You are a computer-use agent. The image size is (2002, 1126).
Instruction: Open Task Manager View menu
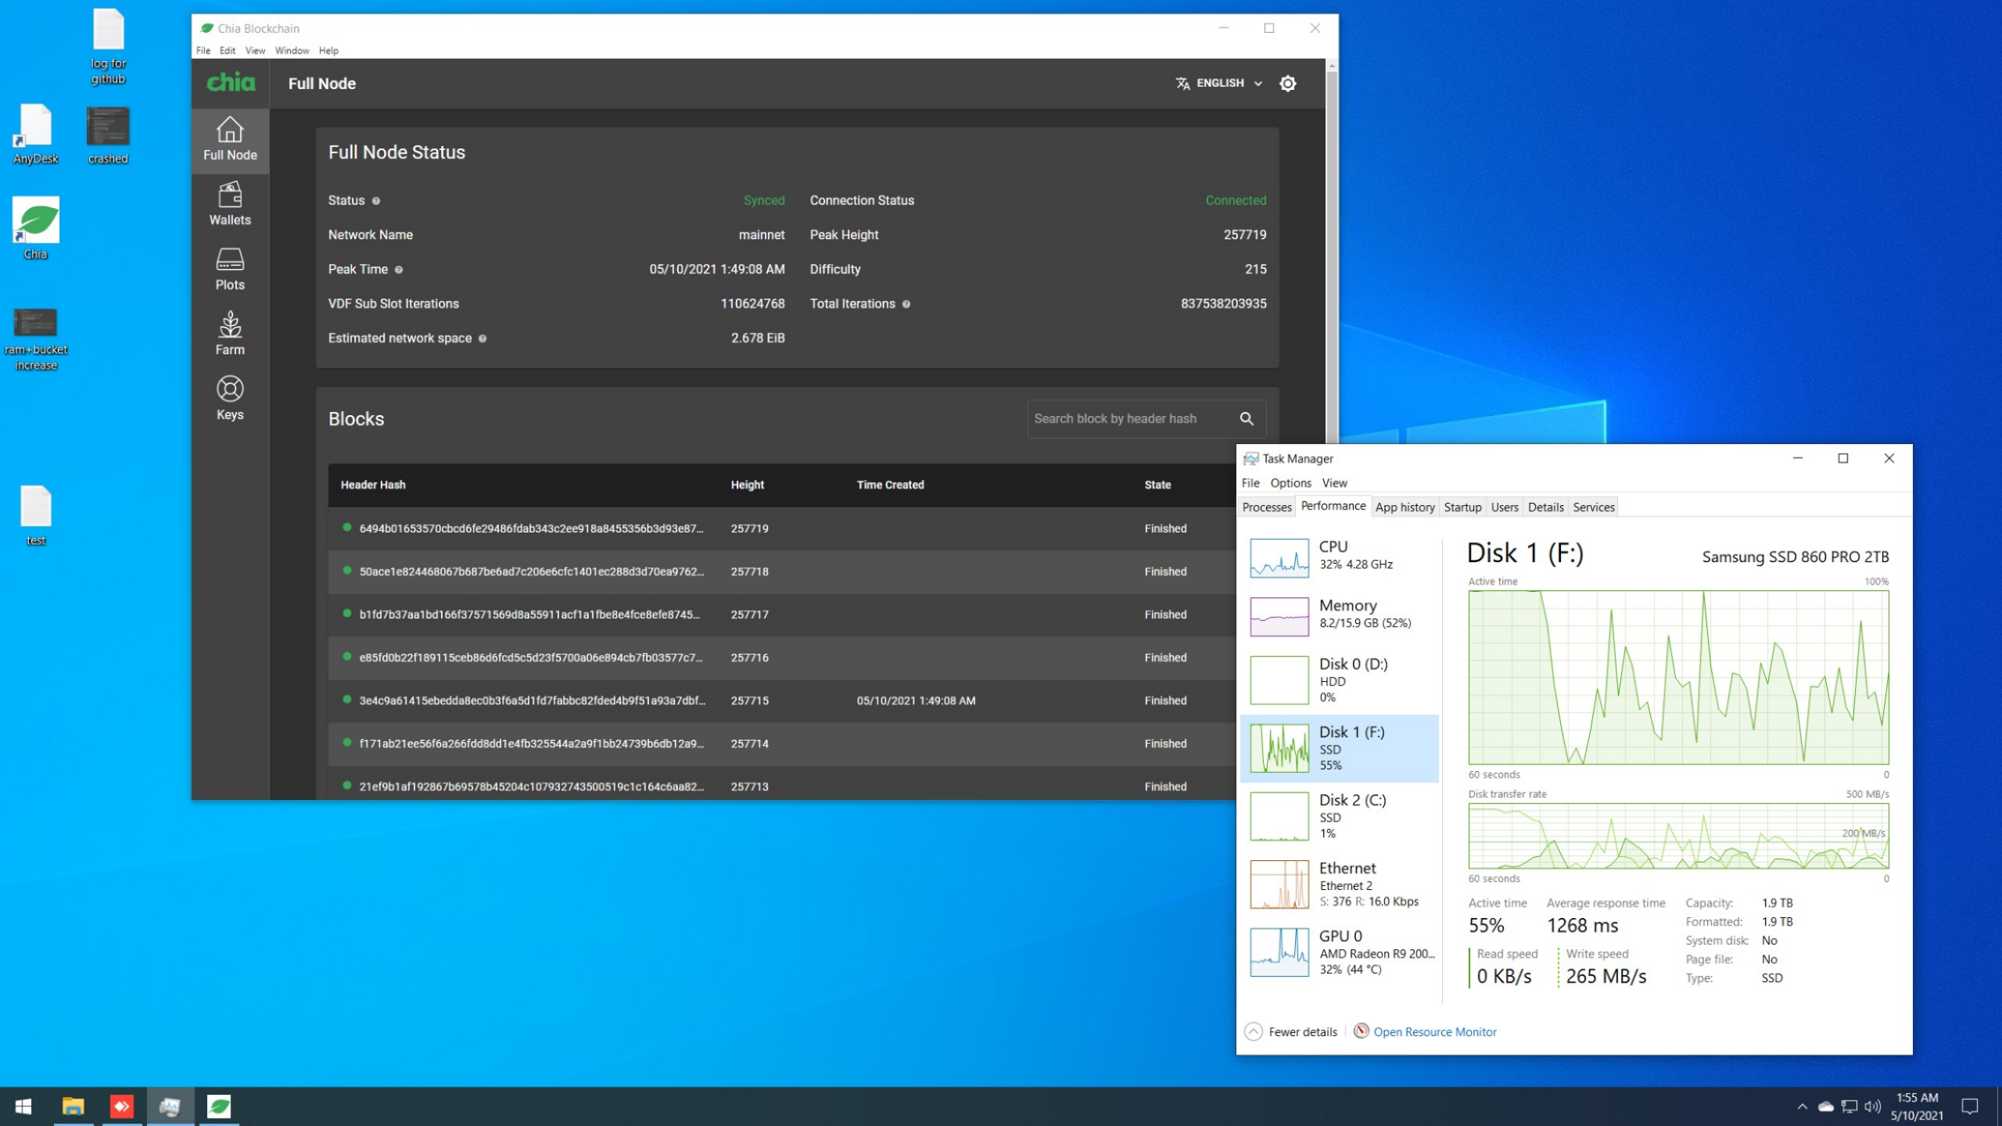(1334, 483)
